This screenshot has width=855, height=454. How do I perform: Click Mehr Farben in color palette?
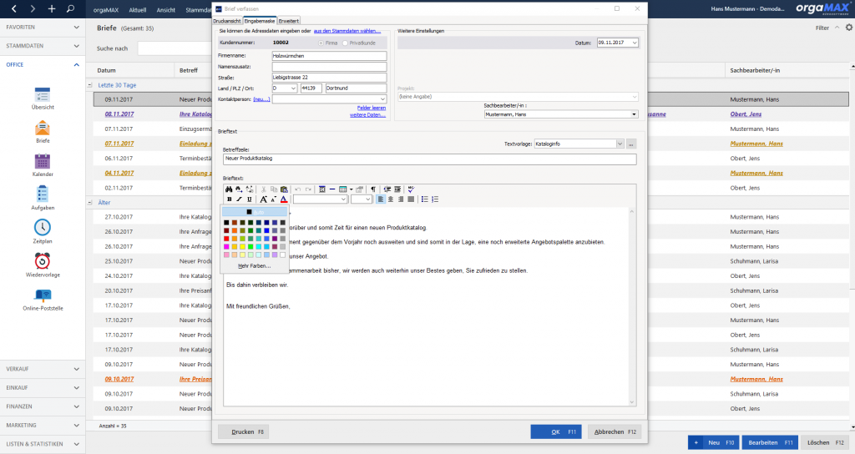pyautogui.click(x=254, y=266)
